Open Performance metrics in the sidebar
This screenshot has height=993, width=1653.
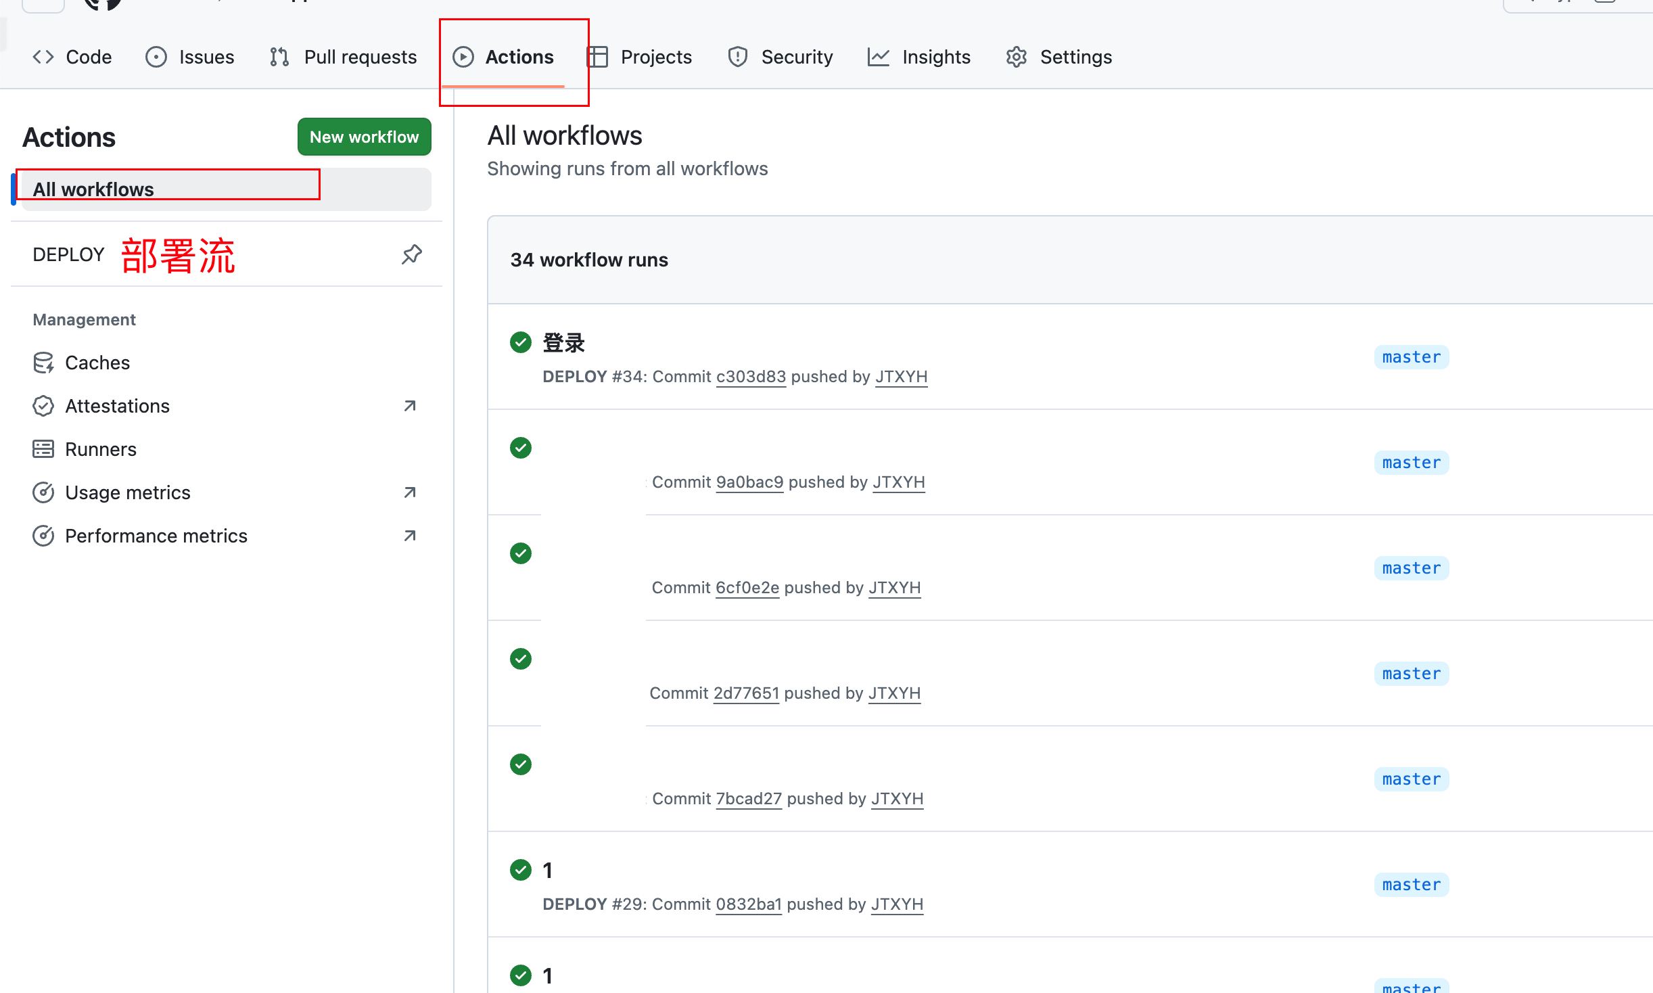[156, 536]
